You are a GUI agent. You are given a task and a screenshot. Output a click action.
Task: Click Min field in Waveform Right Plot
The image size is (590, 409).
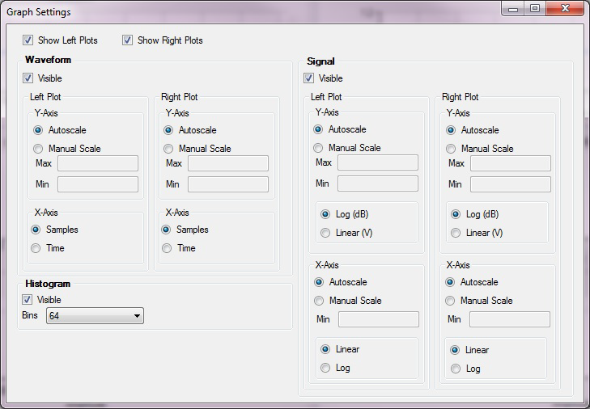pyautogui.click(x=227, y=184)
